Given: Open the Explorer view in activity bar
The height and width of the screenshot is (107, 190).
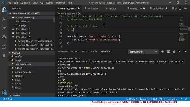Looking at the screenshot, I should click(x=4, y=10).
